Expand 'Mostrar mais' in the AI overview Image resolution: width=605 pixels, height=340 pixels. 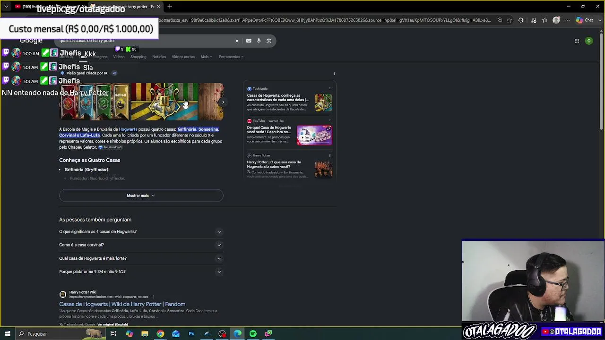pyautogui.click(x=141, y=195)
